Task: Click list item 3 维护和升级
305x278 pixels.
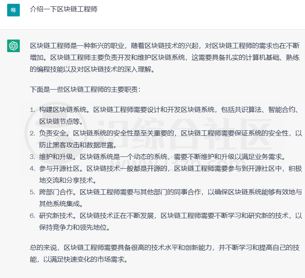Action: 158,157
